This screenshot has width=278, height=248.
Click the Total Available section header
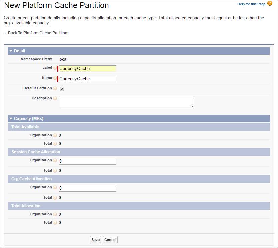coord(139,127)
